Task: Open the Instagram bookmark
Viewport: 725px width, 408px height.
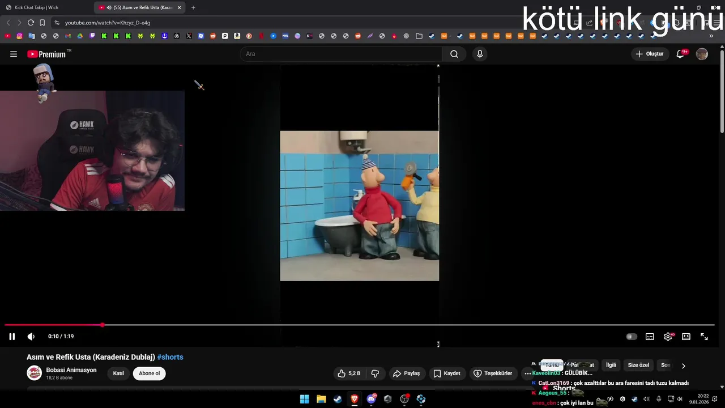Action: 19,36
